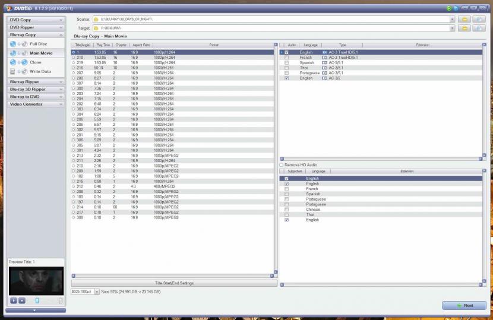Click the Preview Title video thumbnail
The height and width of the screenshot is (320, 493).
point(36,281)
